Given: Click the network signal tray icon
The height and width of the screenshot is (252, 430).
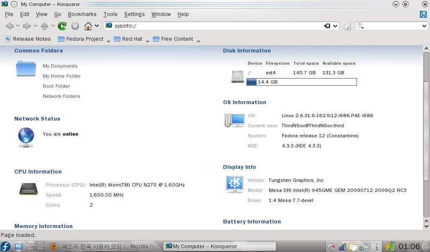Looking at the screenshot, I should click(x=342, y=247).
